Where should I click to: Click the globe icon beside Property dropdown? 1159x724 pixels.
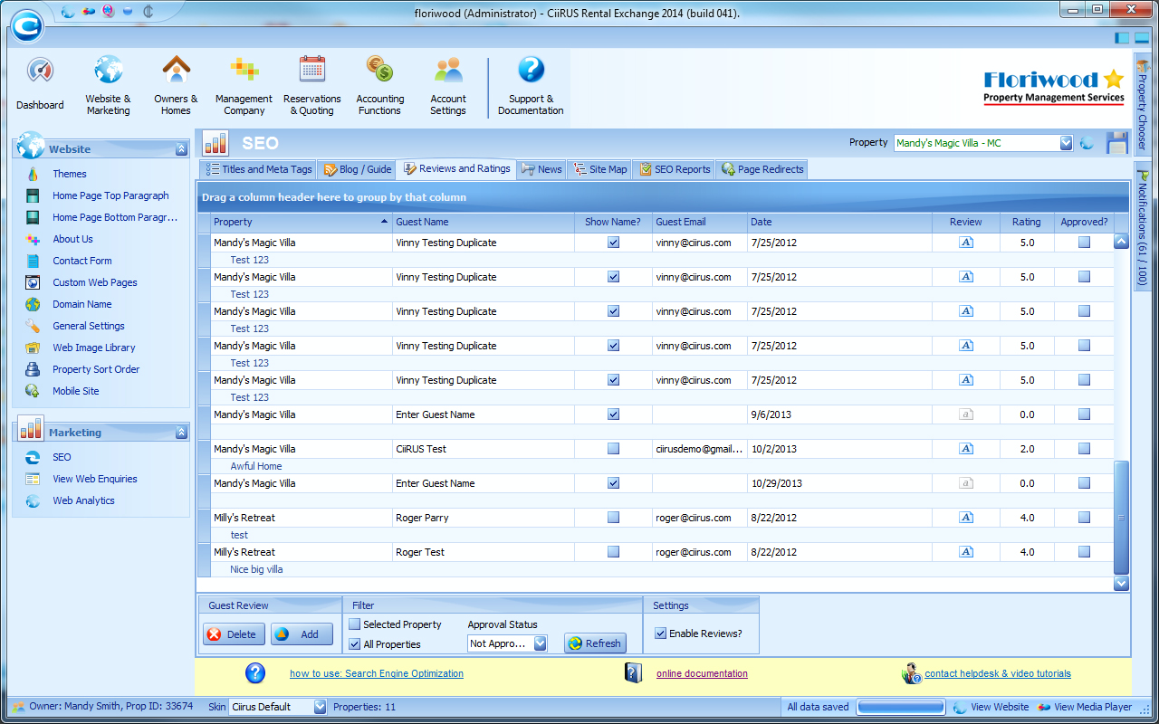[1087, 143]
